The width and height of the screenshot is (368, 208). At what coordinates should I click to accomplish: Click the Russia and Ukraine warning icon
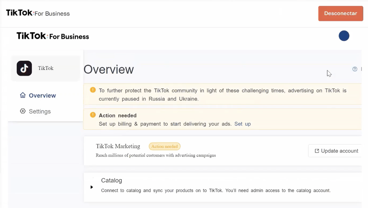[93, 90]
